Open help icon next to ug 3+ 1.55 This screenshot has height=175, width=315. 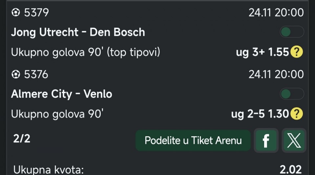click(297, 52)
